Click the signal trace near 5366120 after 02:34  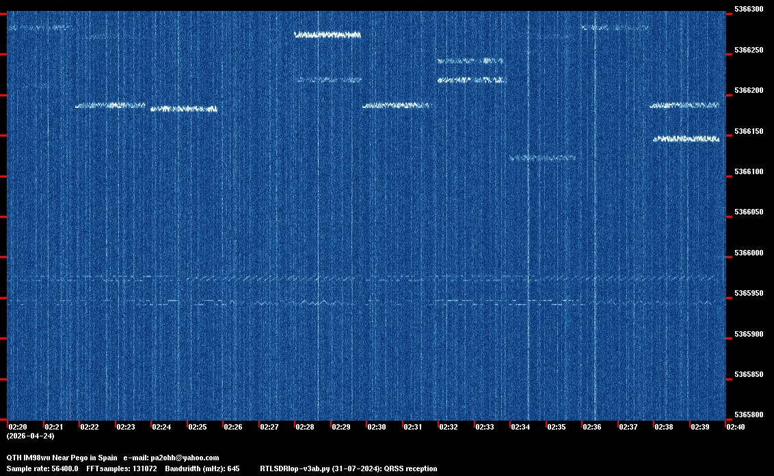point(542,158)
